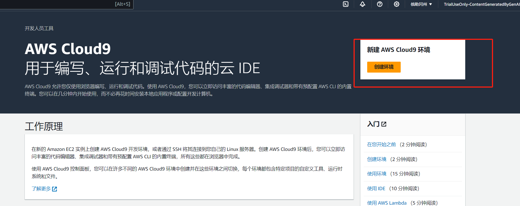Open the settings gear icon
This screenshot has width=520, height=206.
click(397, 4)
